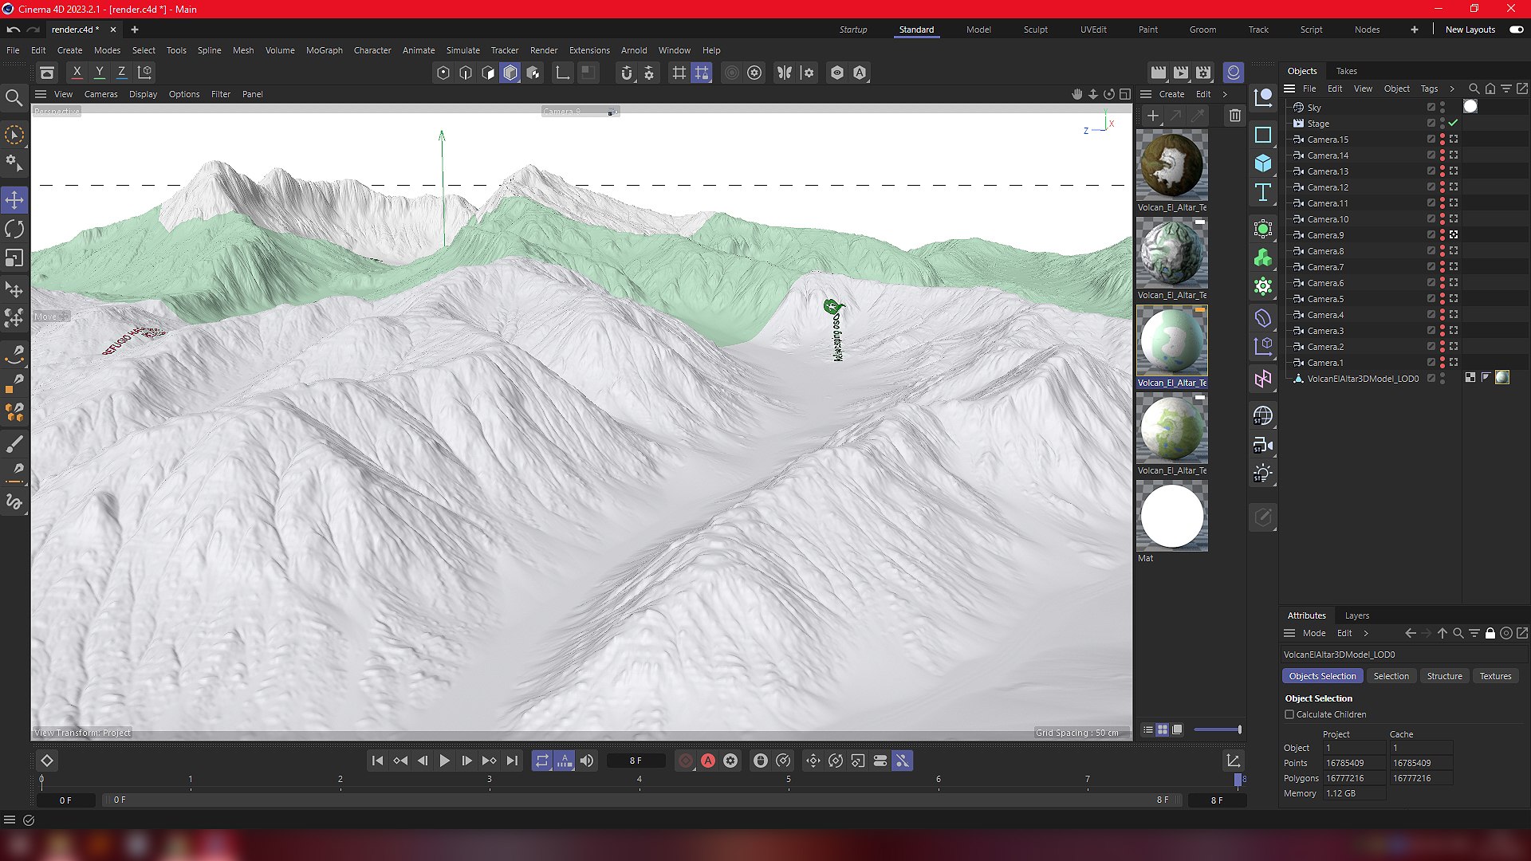Open the viewport hamburger menu
The image size is (1531, 861).
click(x=41, y=95)
